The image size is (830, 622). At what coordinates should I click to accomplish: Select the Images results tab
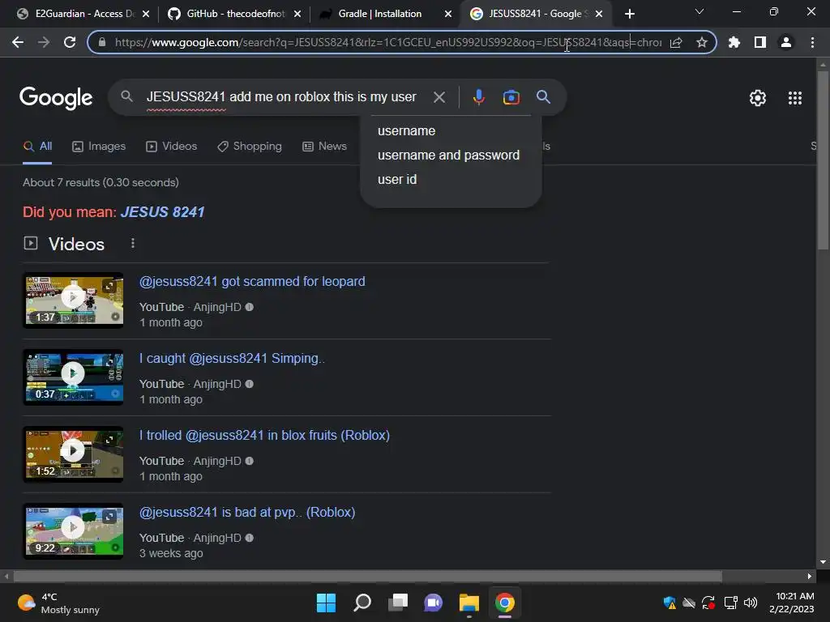[x=99, y=147]
